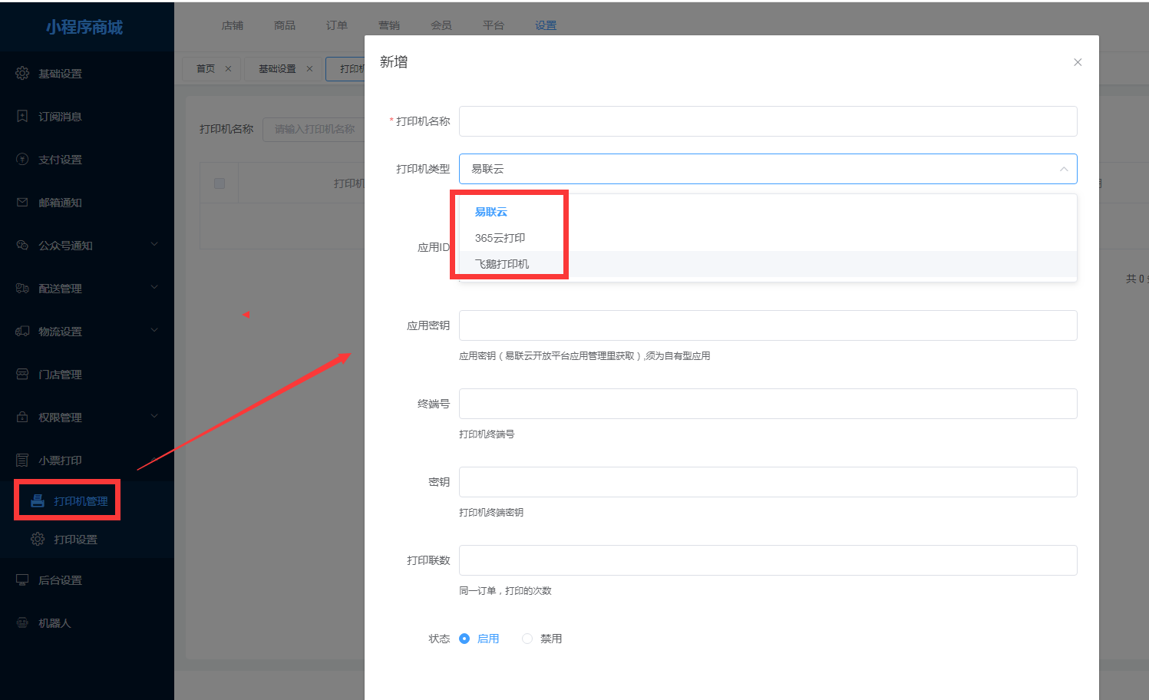Viewport: 1149px width, 700px height.
Task: Open the 营销 top menu
Action: point(389,25)
